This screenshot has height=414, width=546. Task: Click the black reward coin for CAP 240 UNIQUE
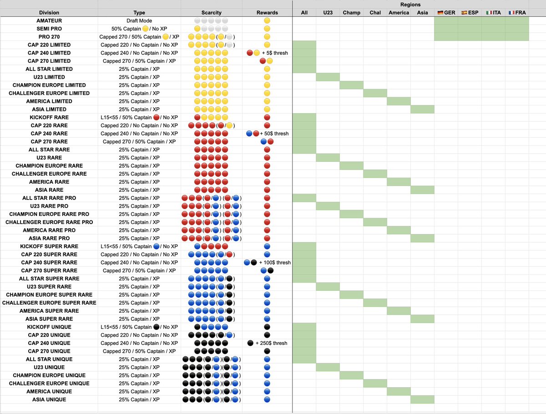click(x=251, y=343)
